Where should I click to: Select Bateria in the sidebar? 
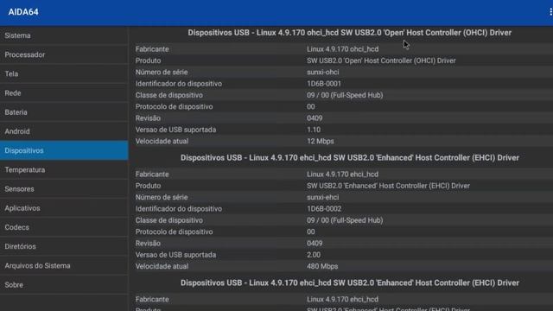(x=64, y=112)
